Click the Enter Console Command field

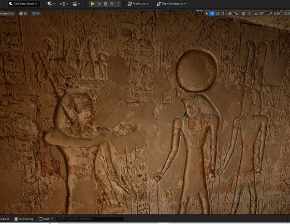(x=89, y=219)
